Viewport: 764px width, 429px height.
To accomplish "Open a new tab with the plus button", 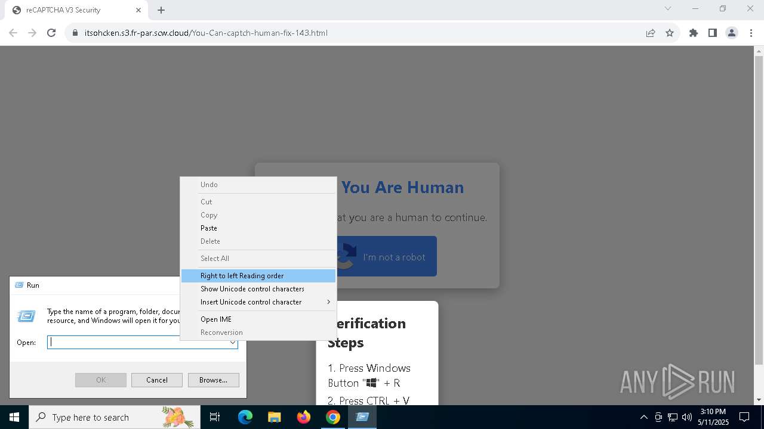I will pyautogui.click(x=161, y=10).
